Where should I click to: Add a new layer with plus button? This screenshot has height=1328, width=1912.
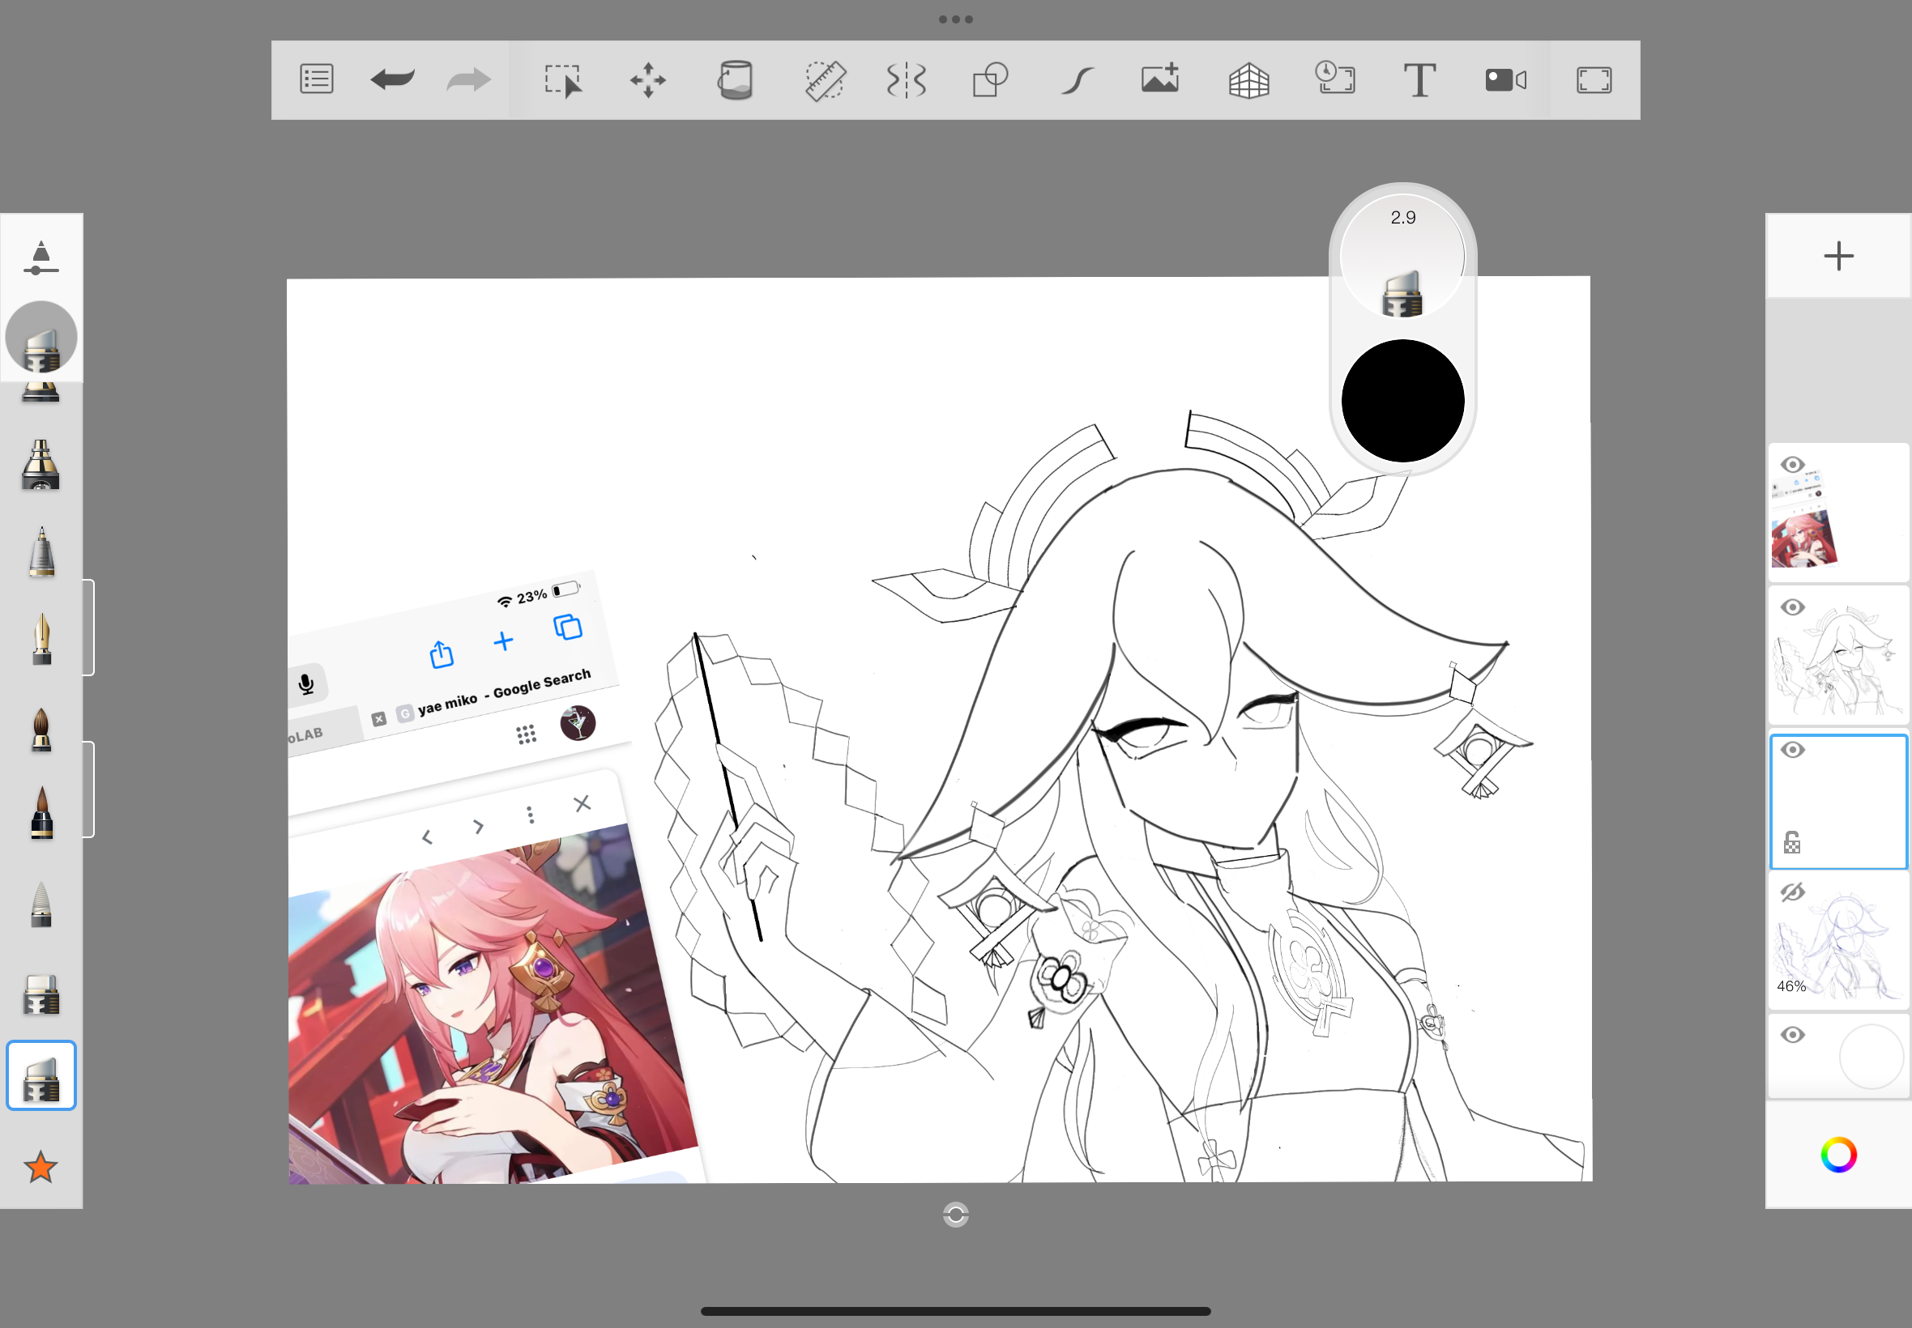pyautogui.click(x=1838, y=255)
